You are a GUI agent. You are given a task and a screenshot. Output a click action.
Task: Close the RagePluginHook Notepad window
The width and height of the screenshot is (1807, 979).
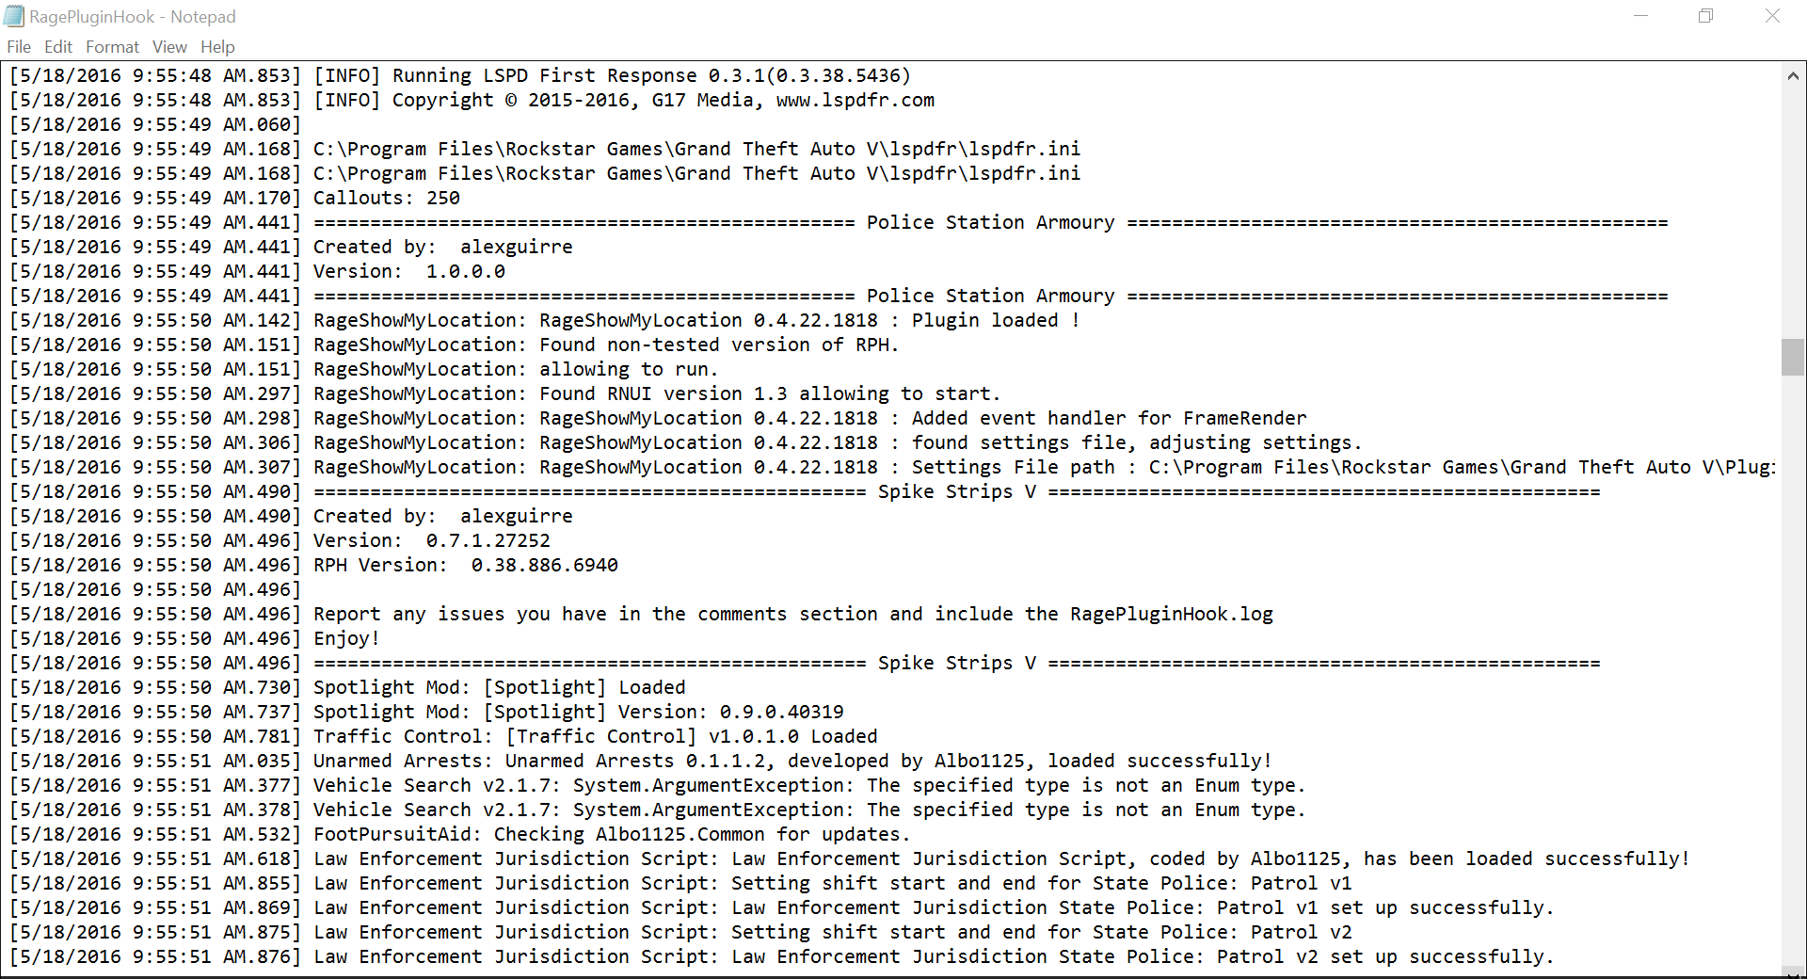click(1772, 16)
